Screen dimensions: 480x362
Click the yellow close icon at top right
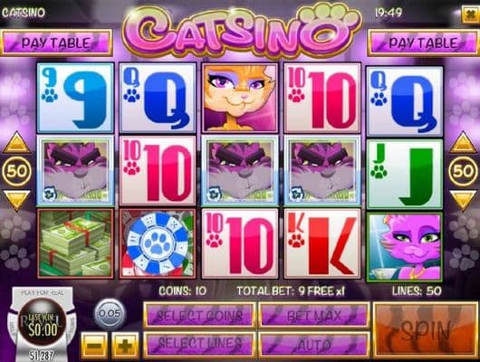471,14
